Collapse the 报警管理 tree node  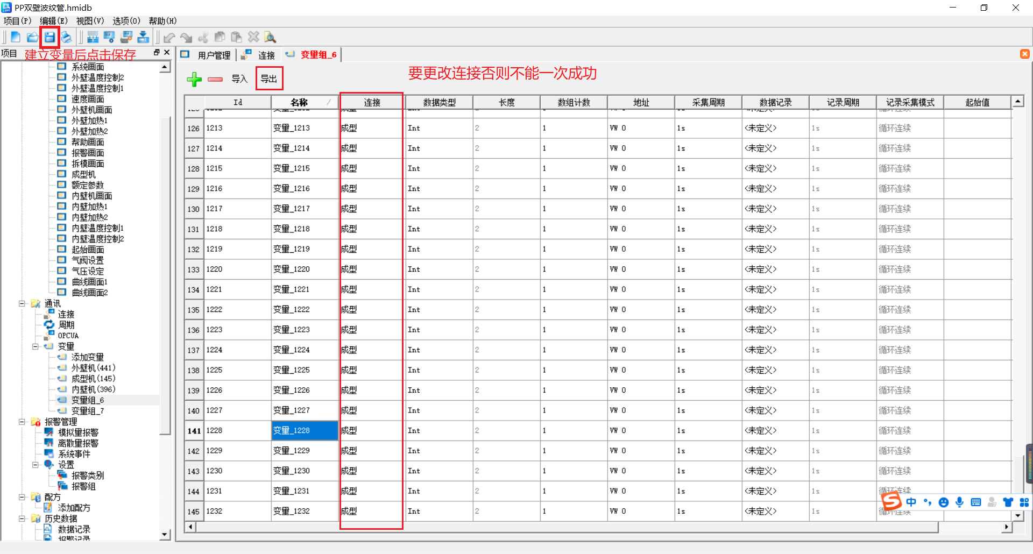pos(22,422)
